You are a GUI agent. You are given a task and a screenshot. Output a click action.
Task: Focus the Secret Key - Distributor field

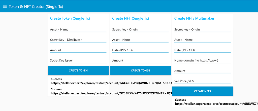point(78,40)
